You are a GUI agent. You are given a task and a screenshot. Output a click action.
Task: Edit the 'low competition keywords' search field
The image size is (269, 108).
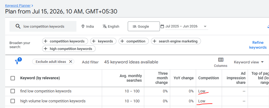(43, 26)
